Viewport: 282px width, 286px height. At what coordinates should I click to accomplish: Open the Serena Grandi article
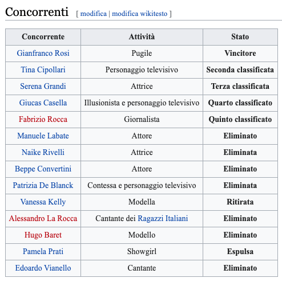tap(43, 86)
